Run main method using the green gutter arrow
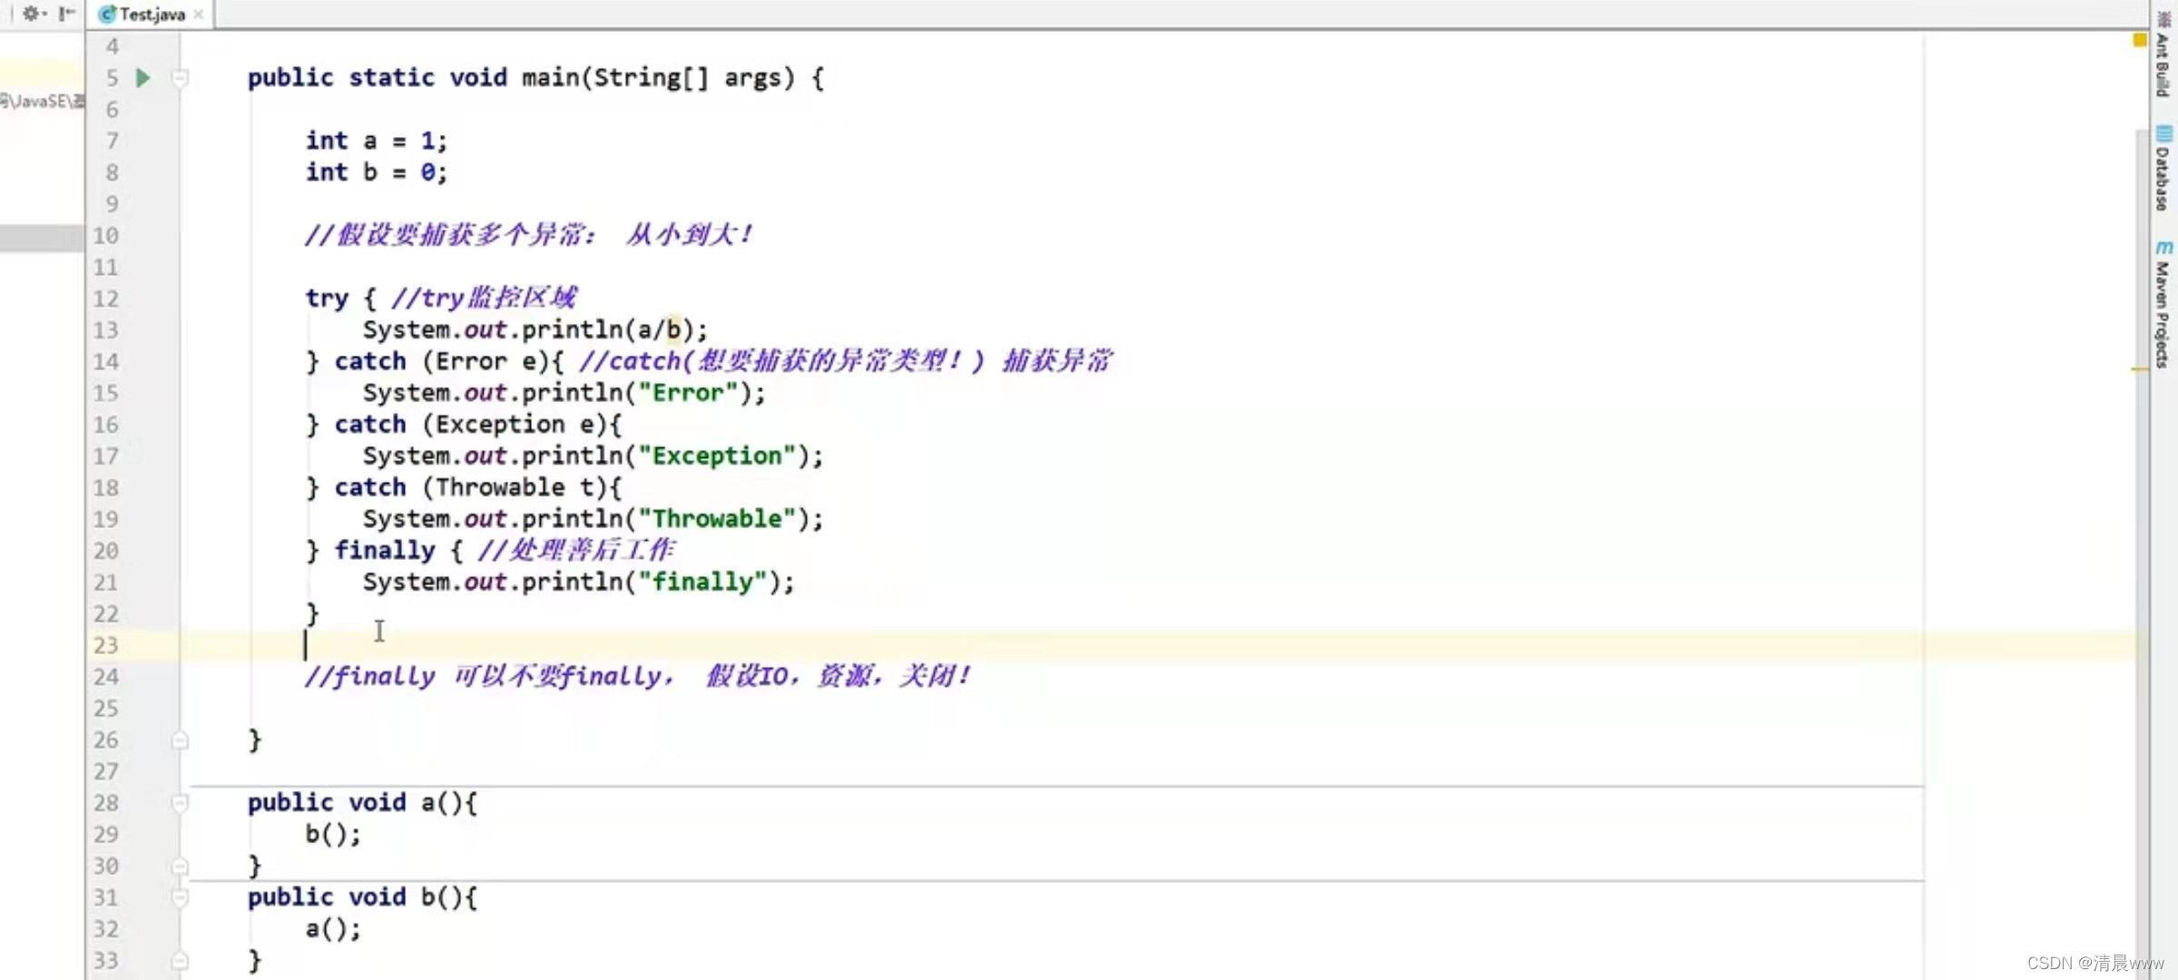 tap(142, 78)
